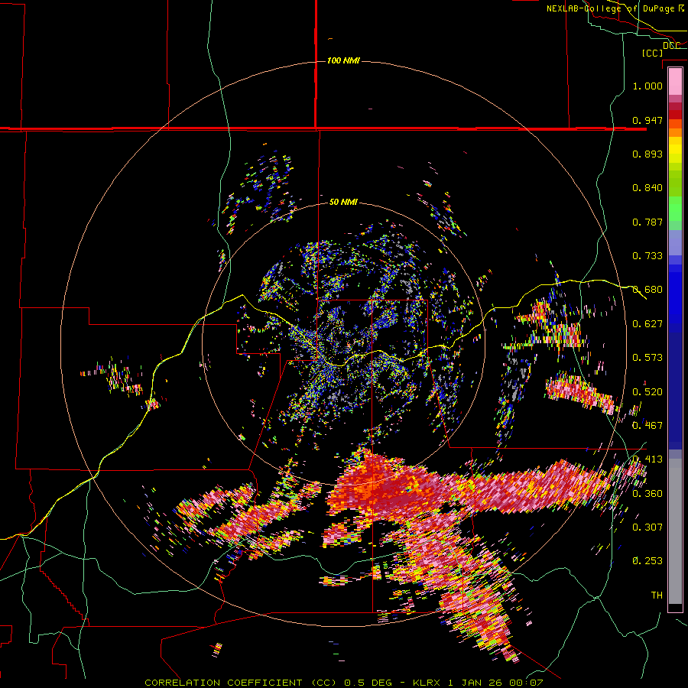Click the 0.573 scale value
The width and height of the screenshot is (688, 688).
click(x=647, y=358)
